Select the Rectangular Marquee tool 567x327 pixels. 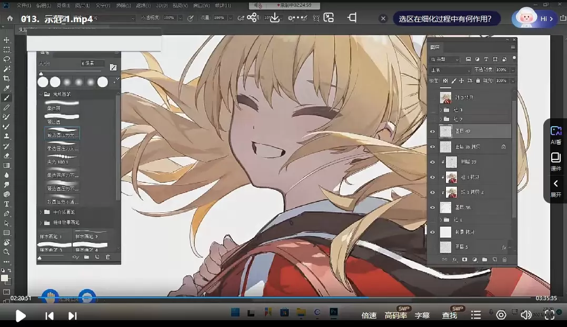click(x=6, y=50)
